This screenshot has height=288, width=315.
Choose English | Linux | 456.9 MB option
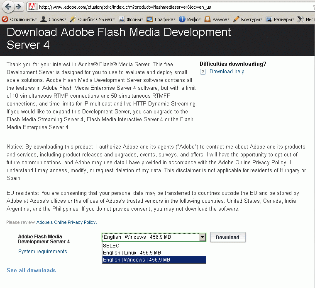154,253
